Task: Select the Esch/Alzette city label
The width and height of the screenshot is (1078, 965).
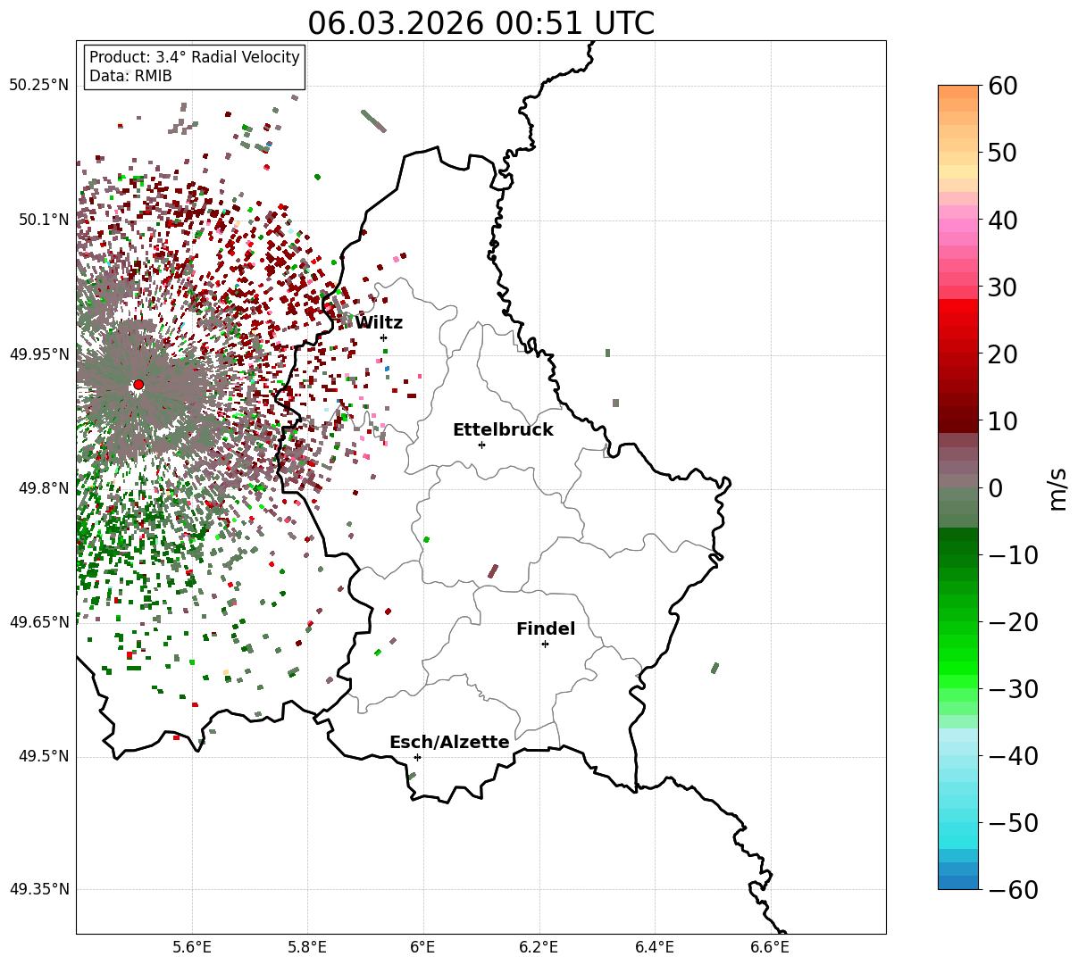Action: click(449, 742)
